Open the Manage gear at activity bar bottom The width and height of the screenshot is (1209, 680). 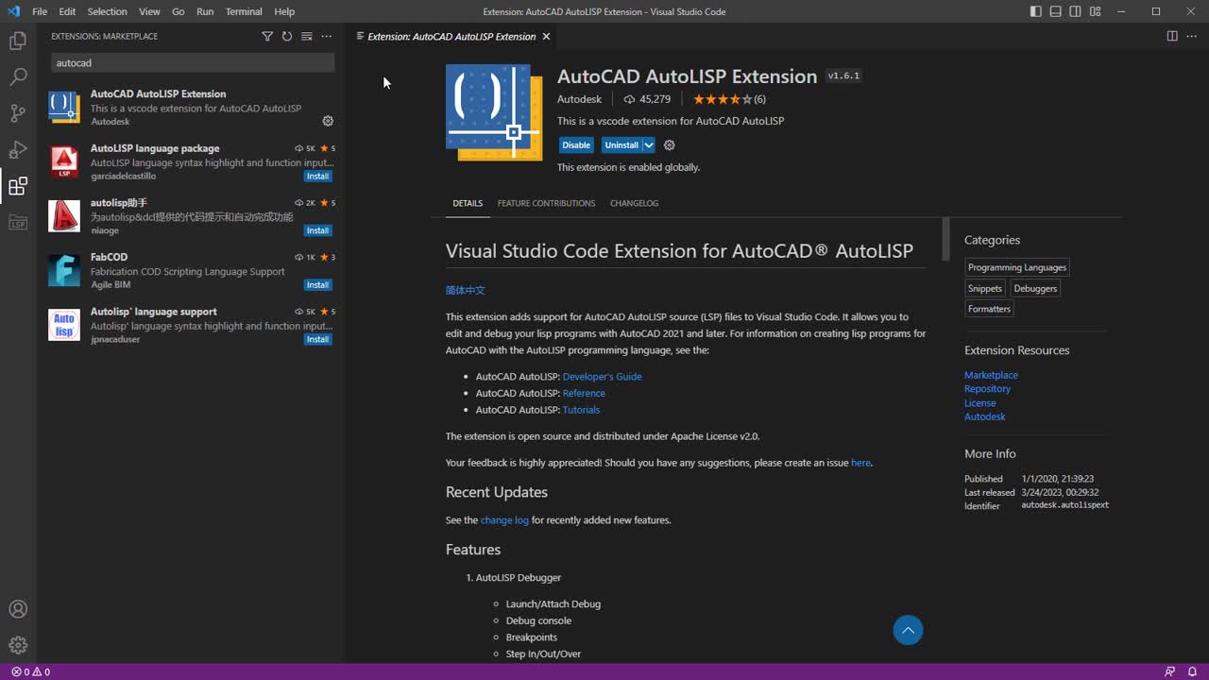[18, 646]
